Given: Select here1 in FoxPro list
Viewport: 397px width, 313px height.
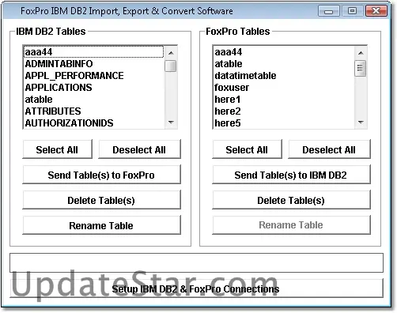Looking at the screenshot, I should click(284, 100).
